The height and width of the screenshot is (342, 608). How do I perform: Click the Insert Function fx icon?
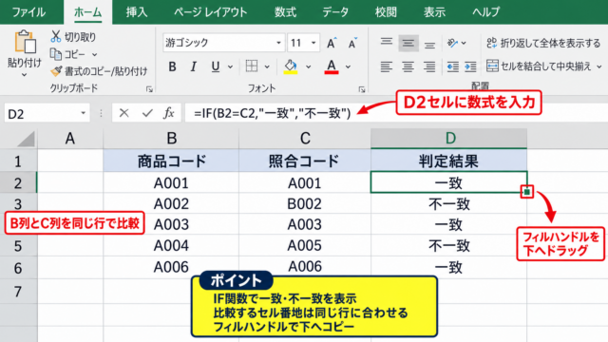coord(169,113)
